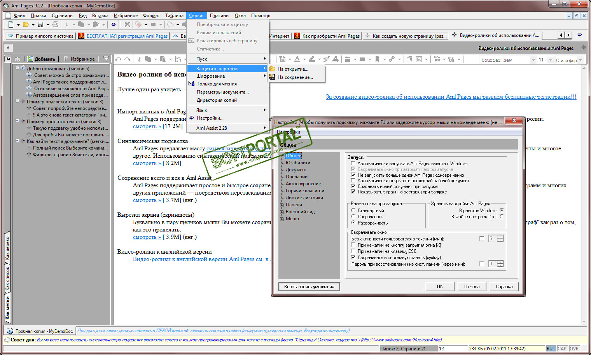Screen dimensions: 591x355
Task: Check 'Автоматически открывать последний рабочий документ'
Action: click(x=353, y=181)
